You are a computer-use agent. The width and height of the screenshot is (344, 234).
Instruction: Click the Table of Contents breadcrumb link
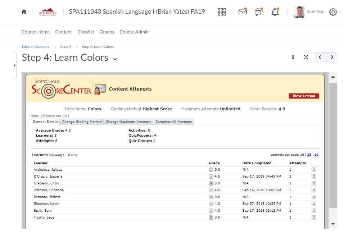(x=35, y=47)
